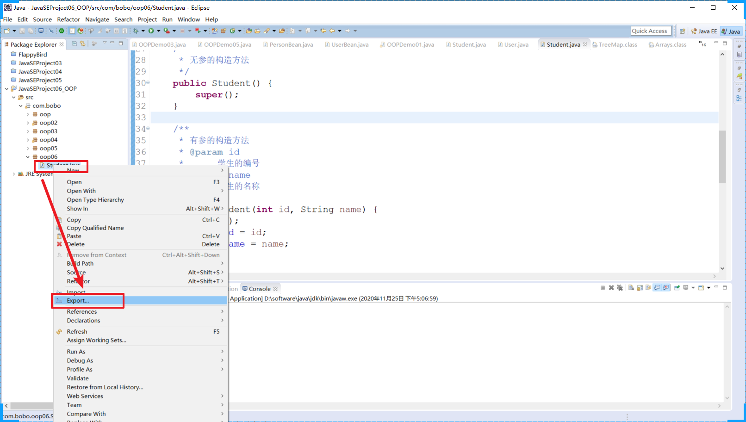Click the Clear Console icon
Viewport: 746px width, 422px height.
631,288
